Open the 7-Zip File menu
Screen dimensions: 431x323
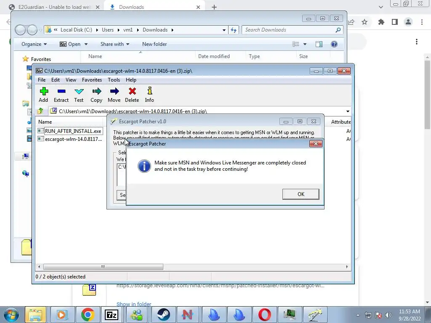pos(42,80)
